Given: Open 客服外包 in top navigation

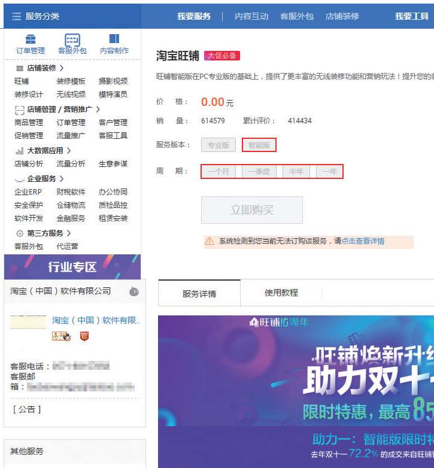Looking at the screenshot, I should click(x=297, y=16).
